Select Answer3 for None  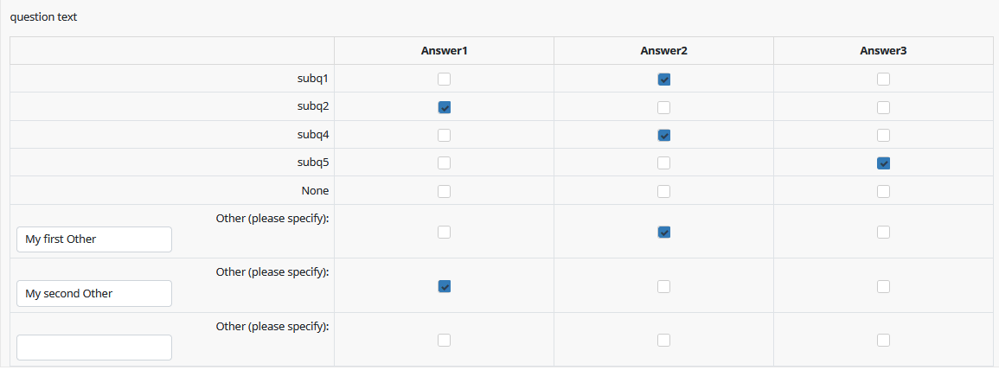pyautogui.click(x=883, y=191)
